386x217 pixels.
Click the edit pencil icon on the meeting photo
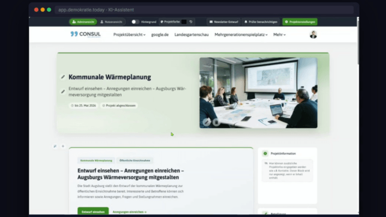coord(207,122)
